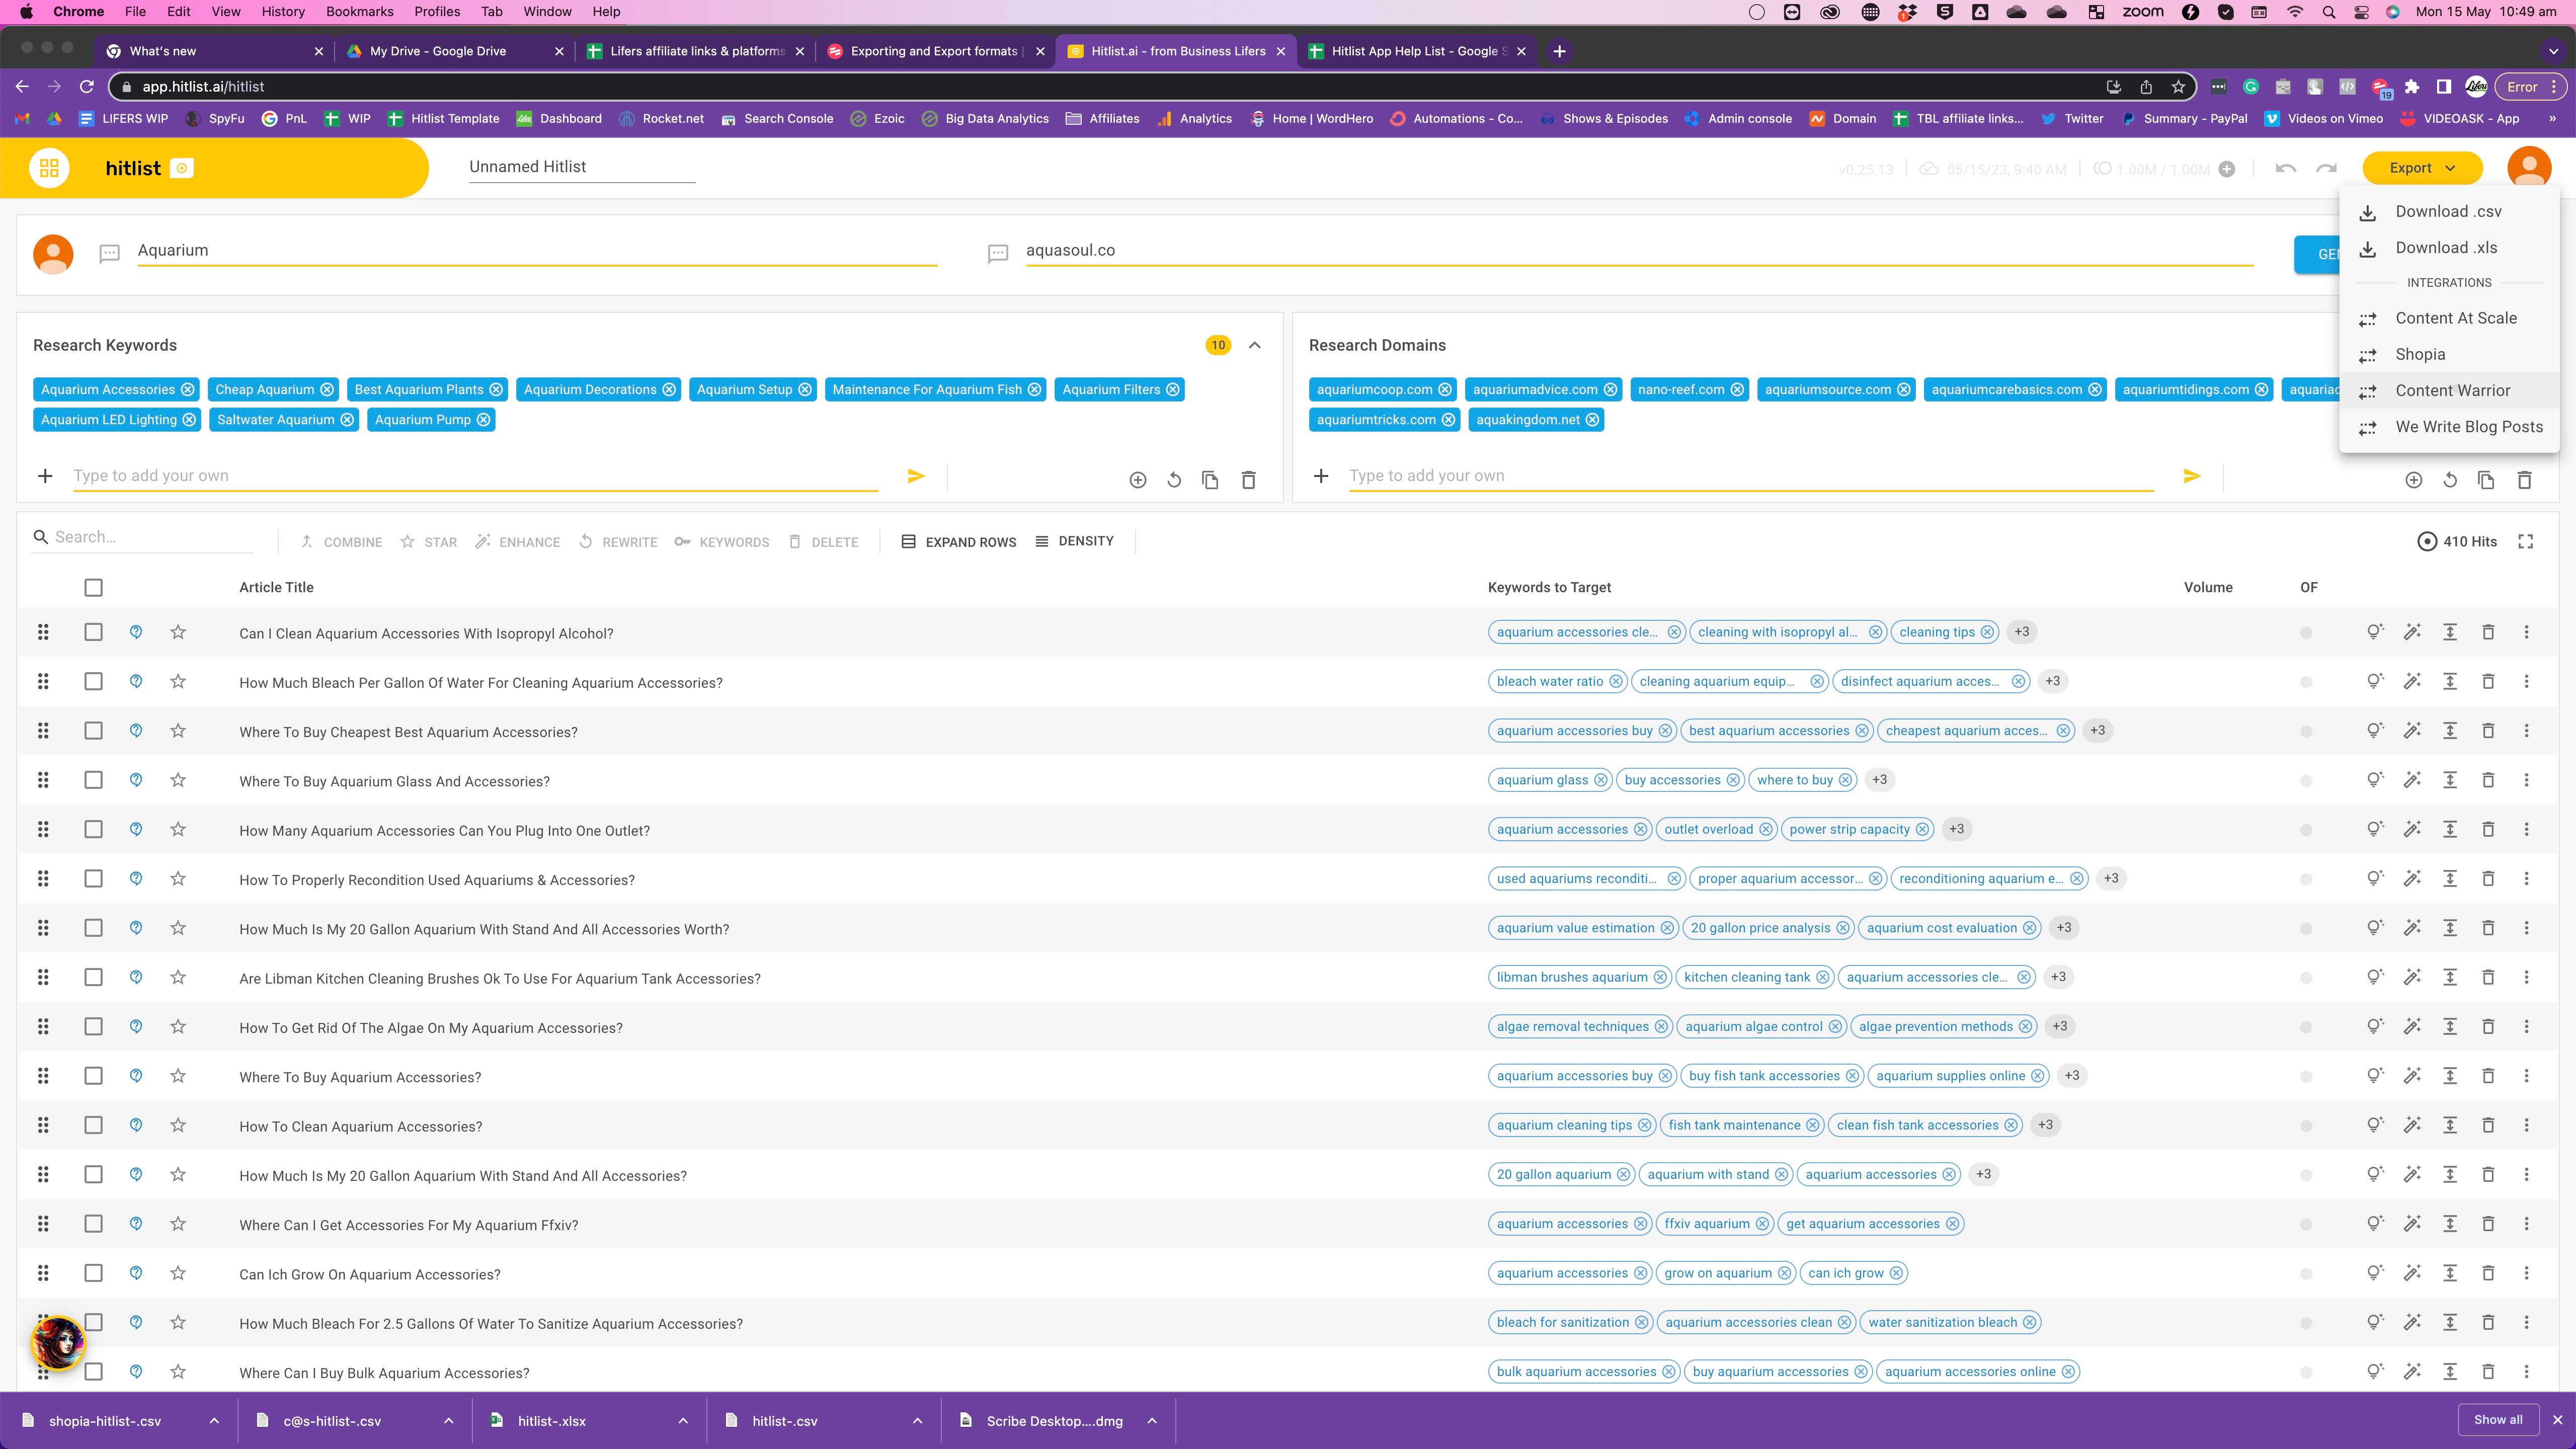Collapse the Research Keywords panel chevron
2576x1449 pixels.
[1255, 345]
